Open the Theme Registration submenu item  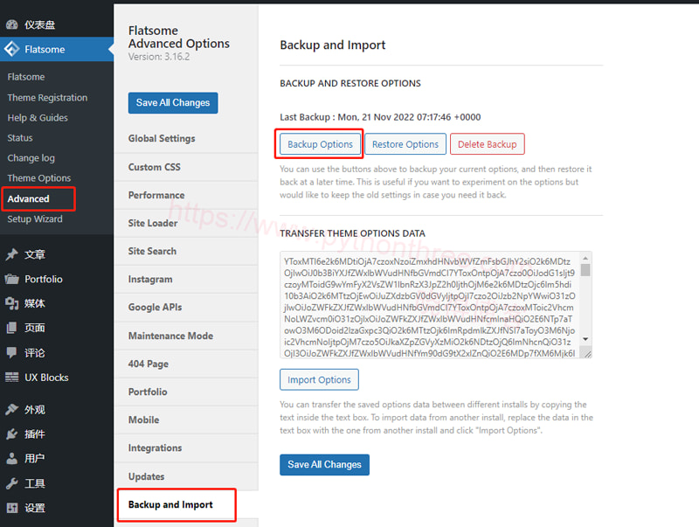tap(47, 98)
